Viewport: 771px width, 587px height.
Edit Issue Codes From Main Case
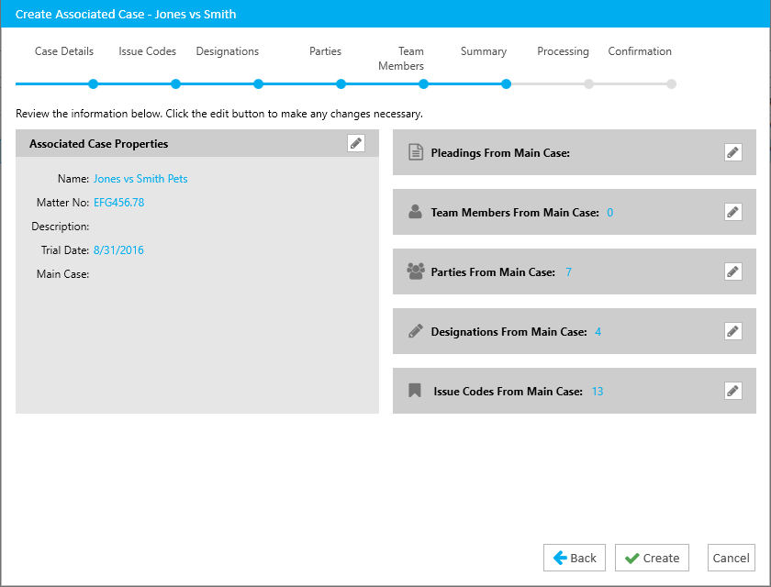point(732,391)
